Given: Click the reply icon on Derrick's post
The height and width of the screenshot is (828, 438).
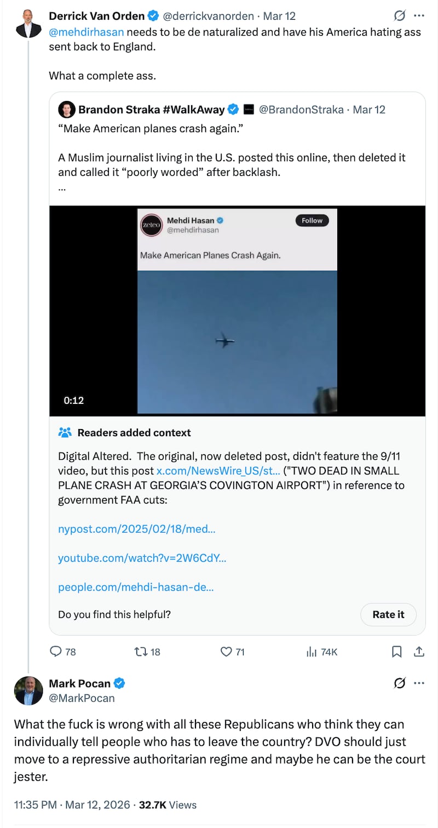Looking at the screenshot, I should pyautogui.click(x=56, y=652).
